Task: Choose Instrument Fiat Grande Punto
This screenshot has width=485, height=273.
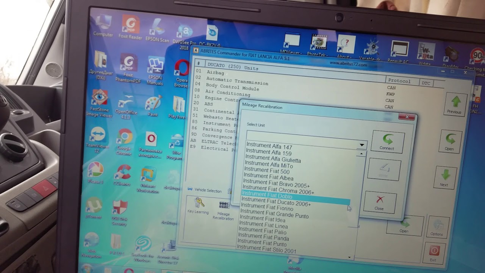Action: (274, 214)
